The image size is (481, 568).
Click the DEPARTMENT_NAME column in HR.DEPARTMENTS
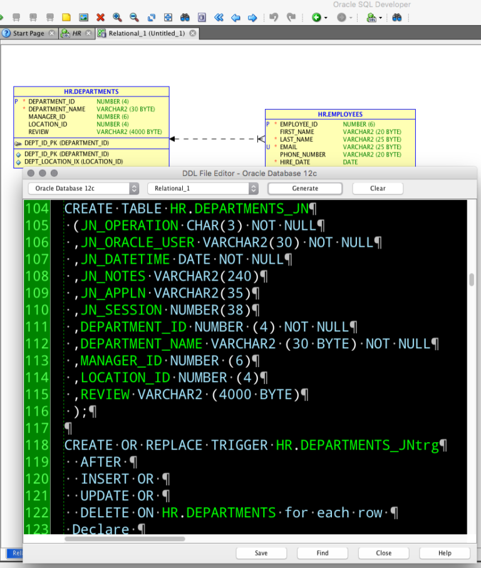pyautogui.click(x=57, y=109)
